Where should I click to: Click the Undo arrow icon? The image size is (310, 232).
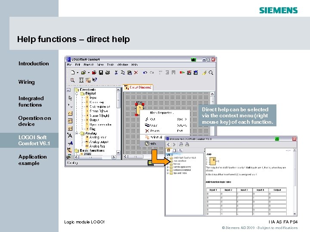pos(145,73)
